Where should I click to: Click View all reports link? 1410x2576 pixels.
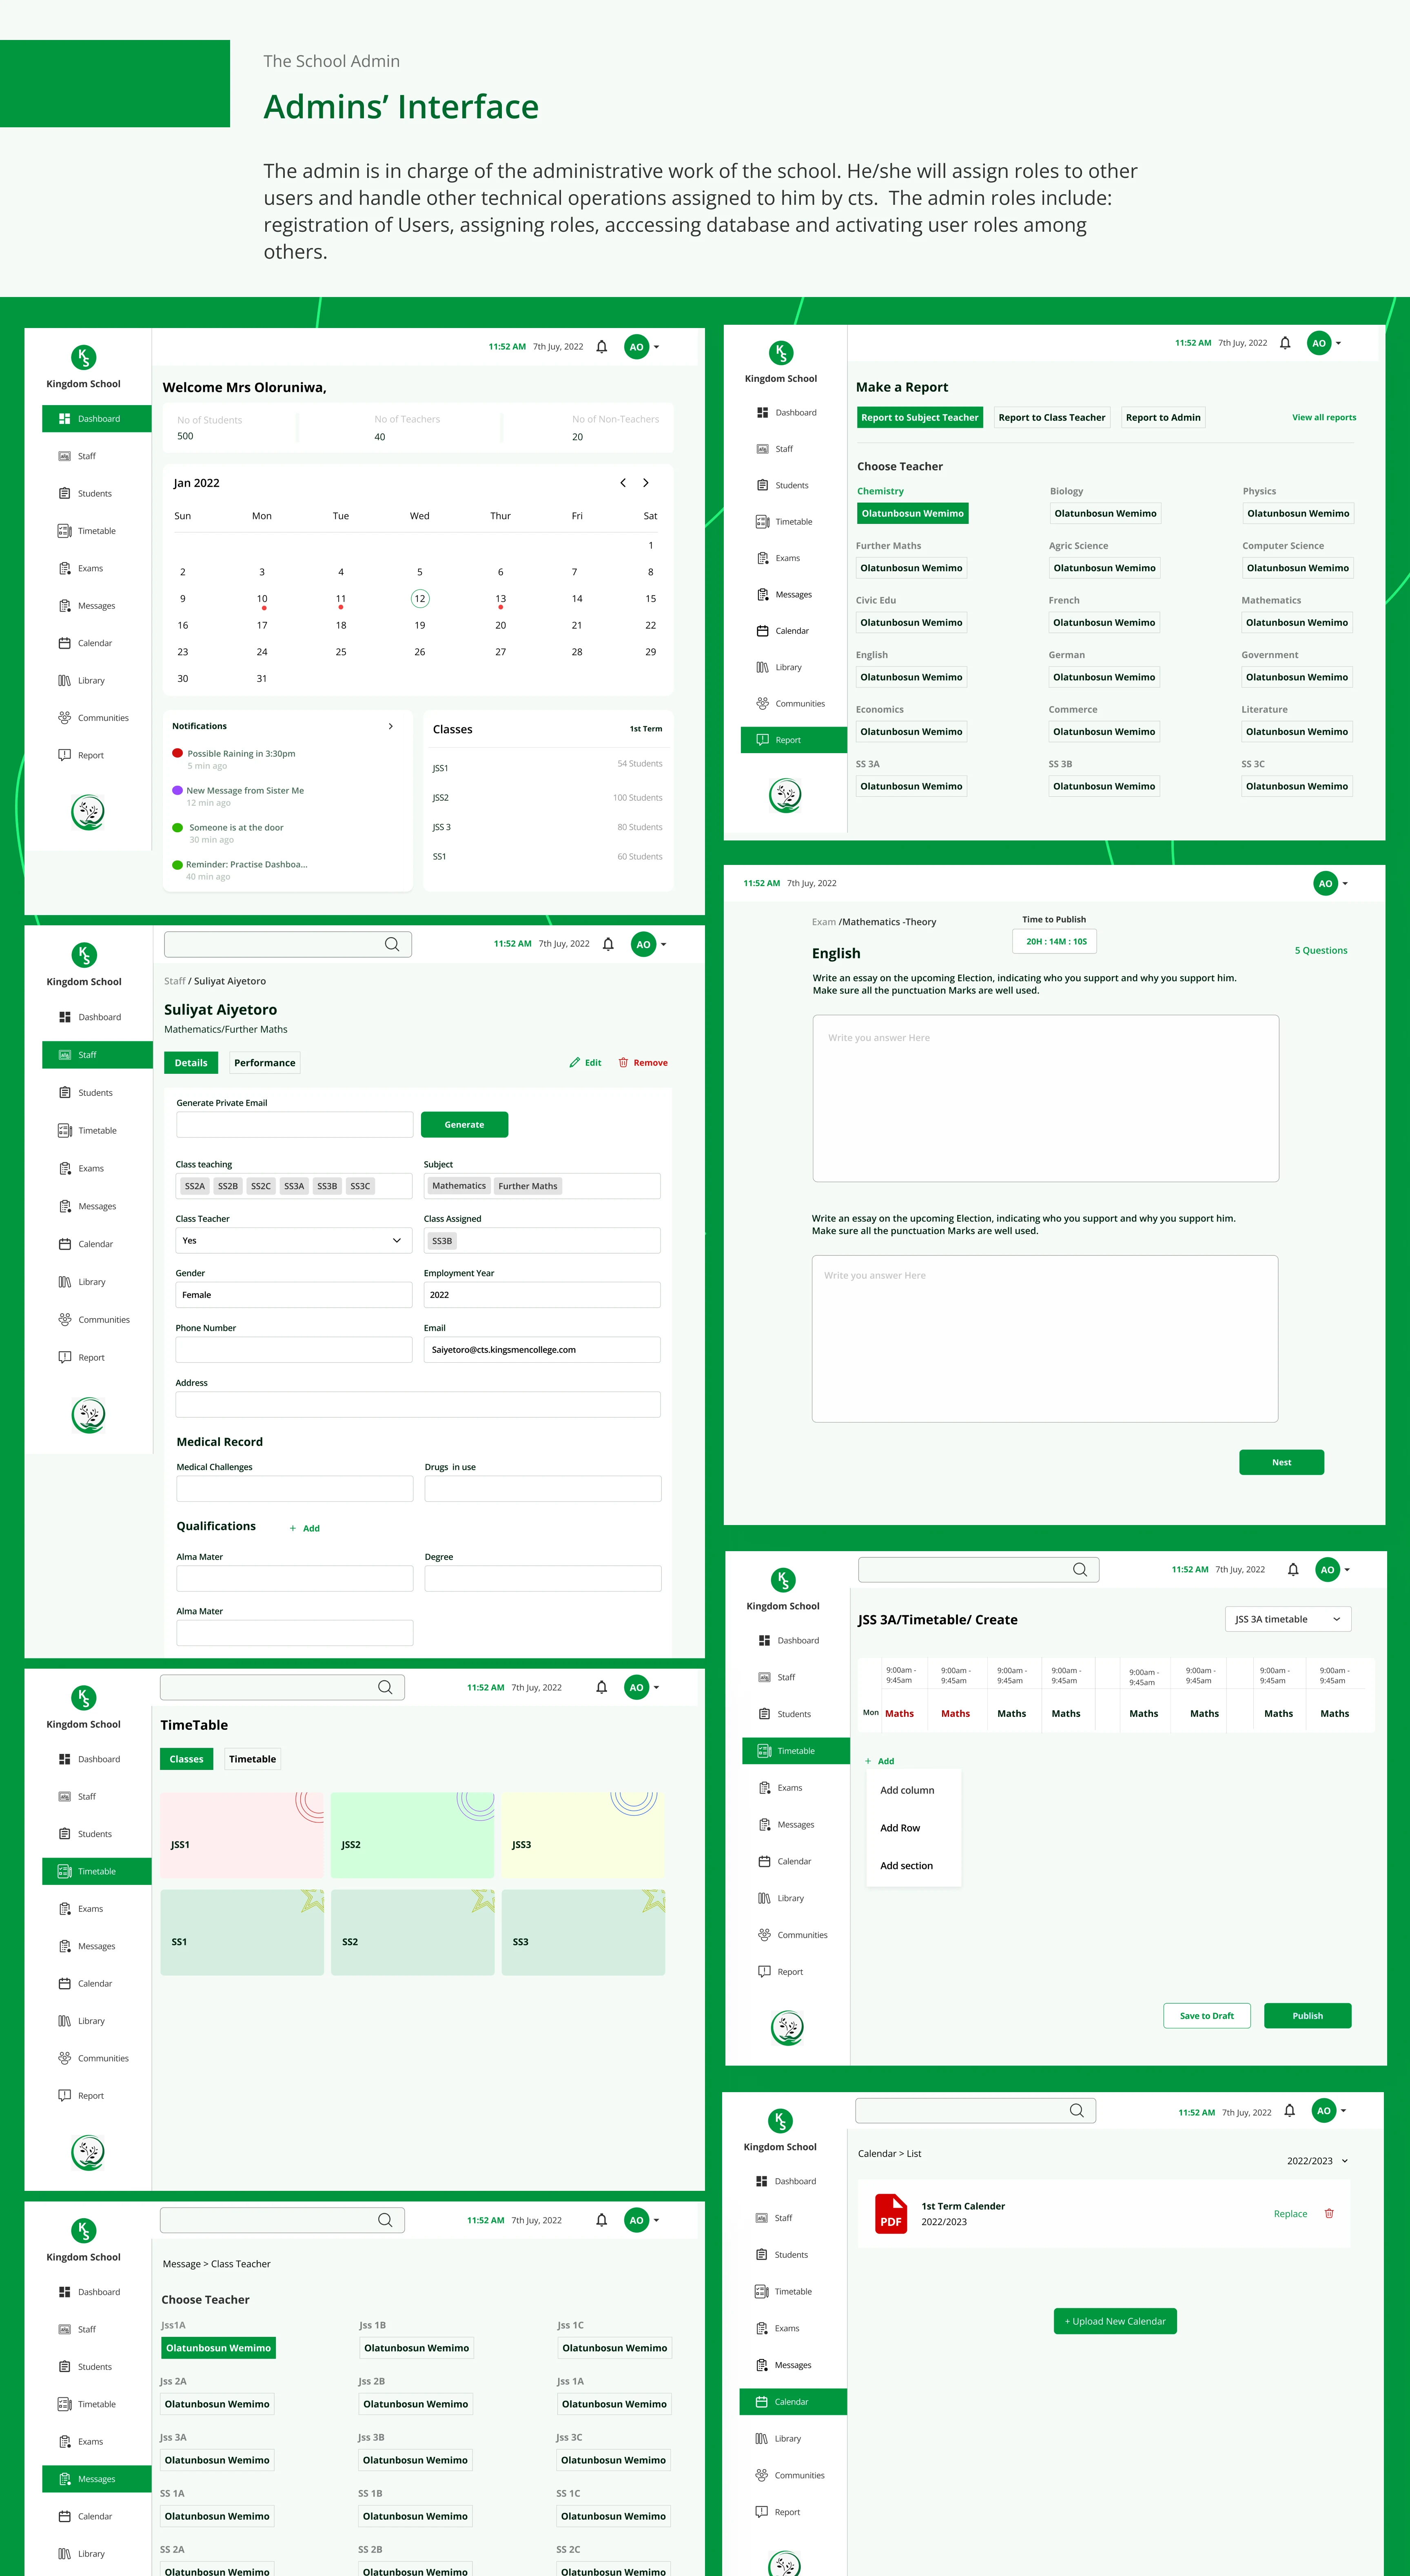click(x=1324, y=418)
